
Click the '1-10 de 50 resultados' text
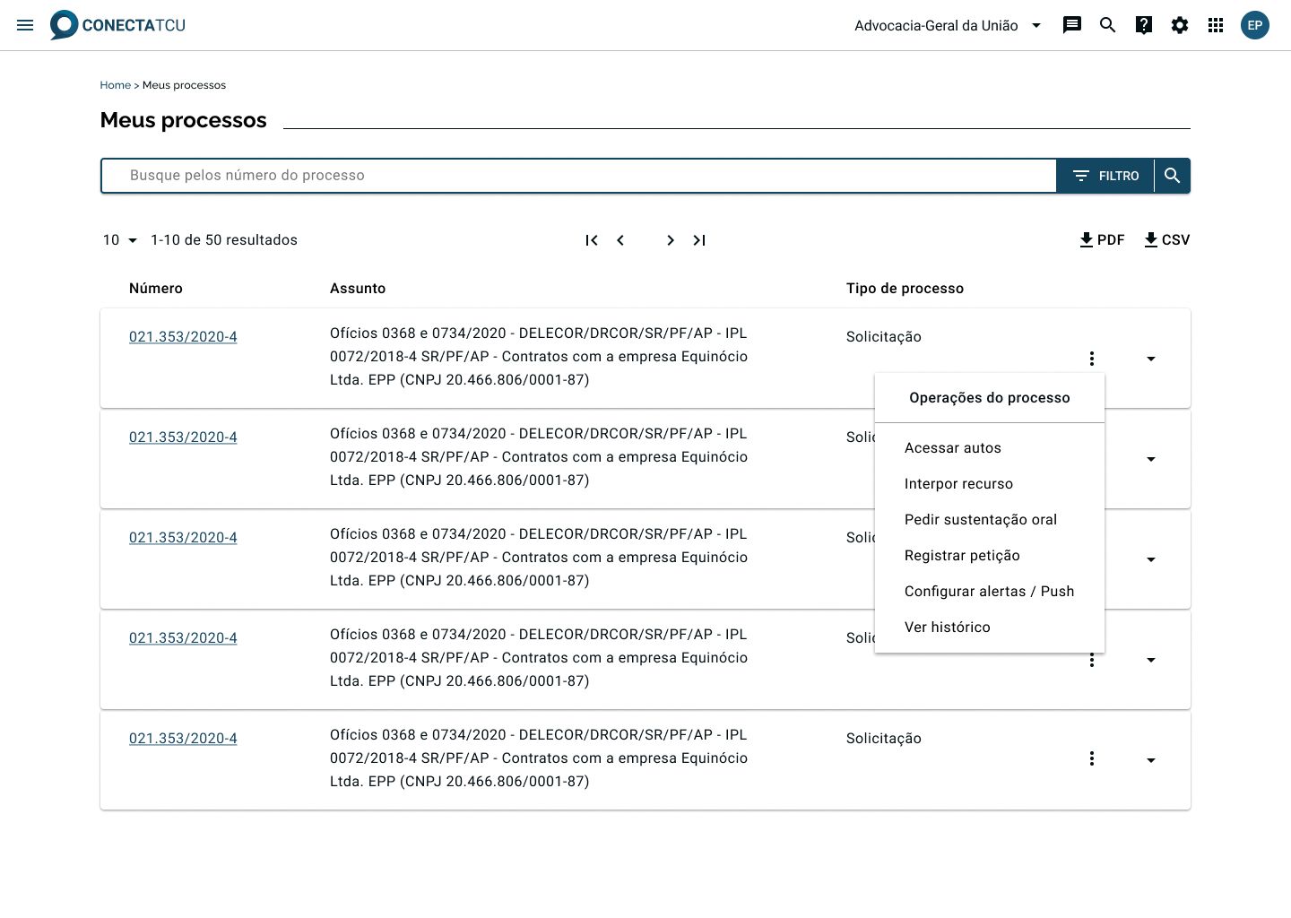tap(224, 240)
